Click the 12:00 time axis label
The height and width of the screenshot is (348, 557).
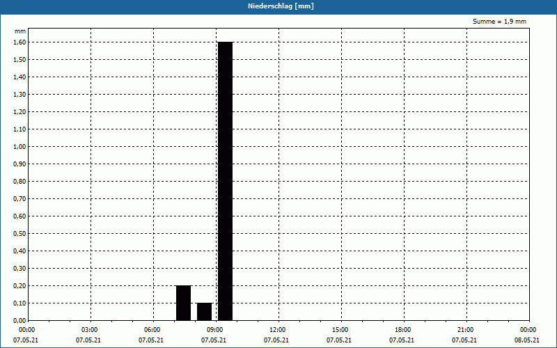point(277,330)
